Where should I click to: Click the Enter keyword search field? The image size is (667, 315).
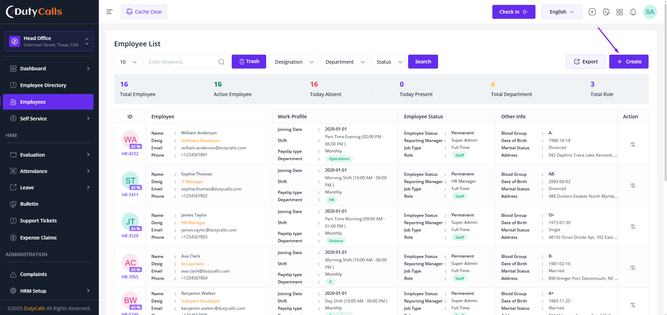point(181,62)
